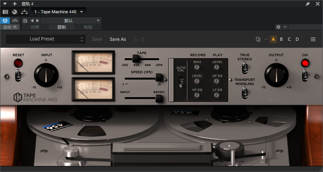Click the 自动: 关 automation button
The height and width of the screenshot is (172, 323).
point(10,27)
